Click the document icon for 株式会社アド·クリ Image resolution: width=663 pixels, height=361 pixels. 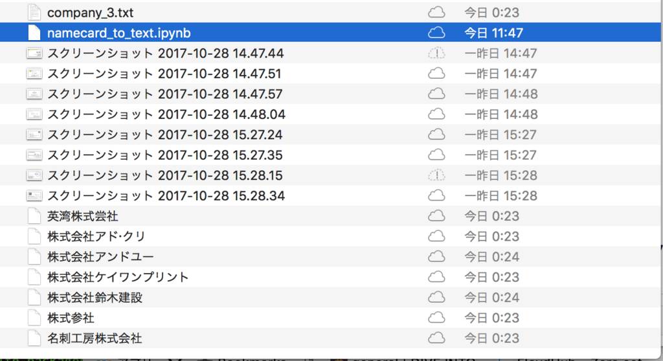pos(34,236)
